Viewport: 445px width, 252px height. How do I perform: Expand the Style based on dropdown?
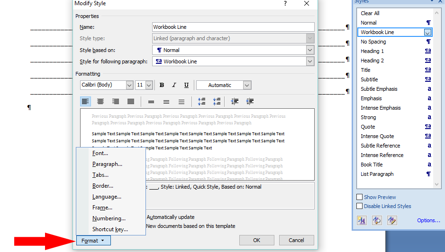(x=310, y=50)
